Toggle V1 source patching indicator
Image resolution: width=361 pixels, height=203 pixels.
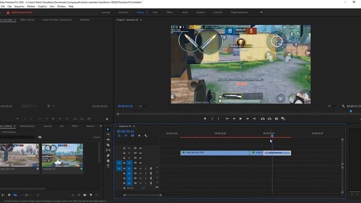pos(119,163)
